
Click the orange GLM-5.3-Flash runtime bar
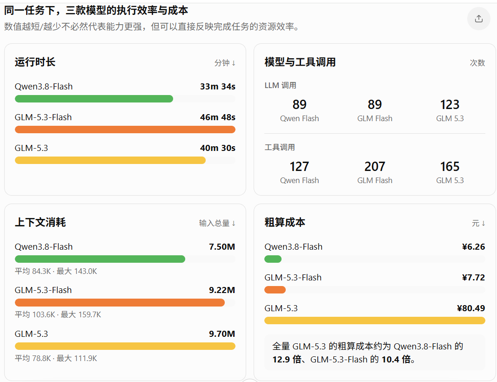pyautogui.click(x=125, y=130)
